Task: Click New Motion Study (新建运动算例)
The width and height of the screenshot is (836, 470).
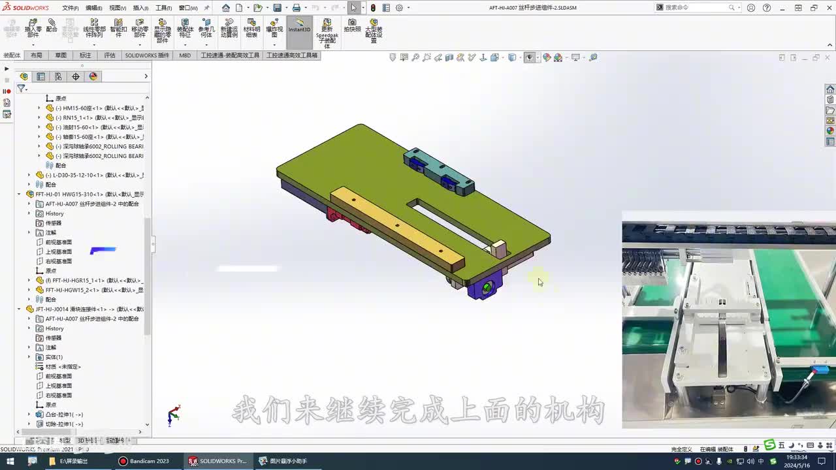Action: 229,27
